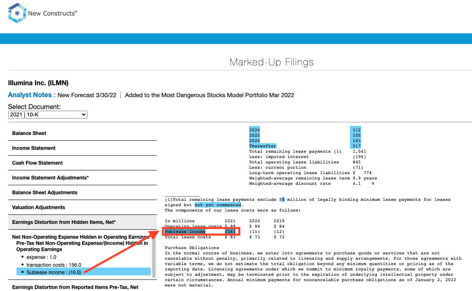This screenshot has height=291, width=472.
Task: Click highlighted 'Thereafter' label in lease table
Action: (x=262, y=146)
